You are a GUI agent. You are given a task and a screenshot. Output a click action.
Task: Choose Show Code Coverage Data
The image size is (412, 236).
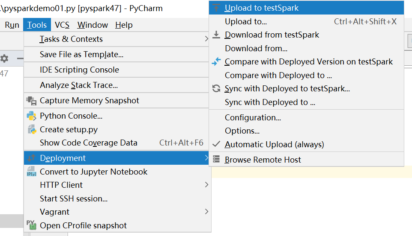tap(116, 143)
